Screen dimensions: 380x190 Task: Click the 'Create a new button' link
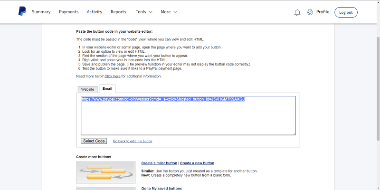pos(197,163)
